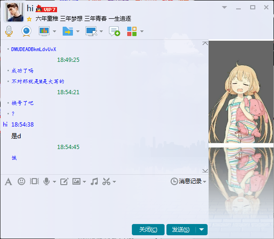Screen dimensions: 274x239
Task: Expand the presentation demo dropdown arrow
Action: [x=54, y=31]
